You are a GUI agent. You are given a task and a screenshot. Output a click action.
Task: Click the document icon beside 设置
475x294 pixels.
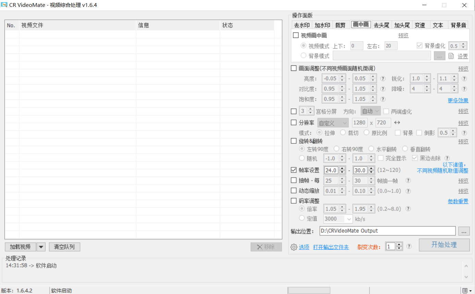tap(451, 56)
